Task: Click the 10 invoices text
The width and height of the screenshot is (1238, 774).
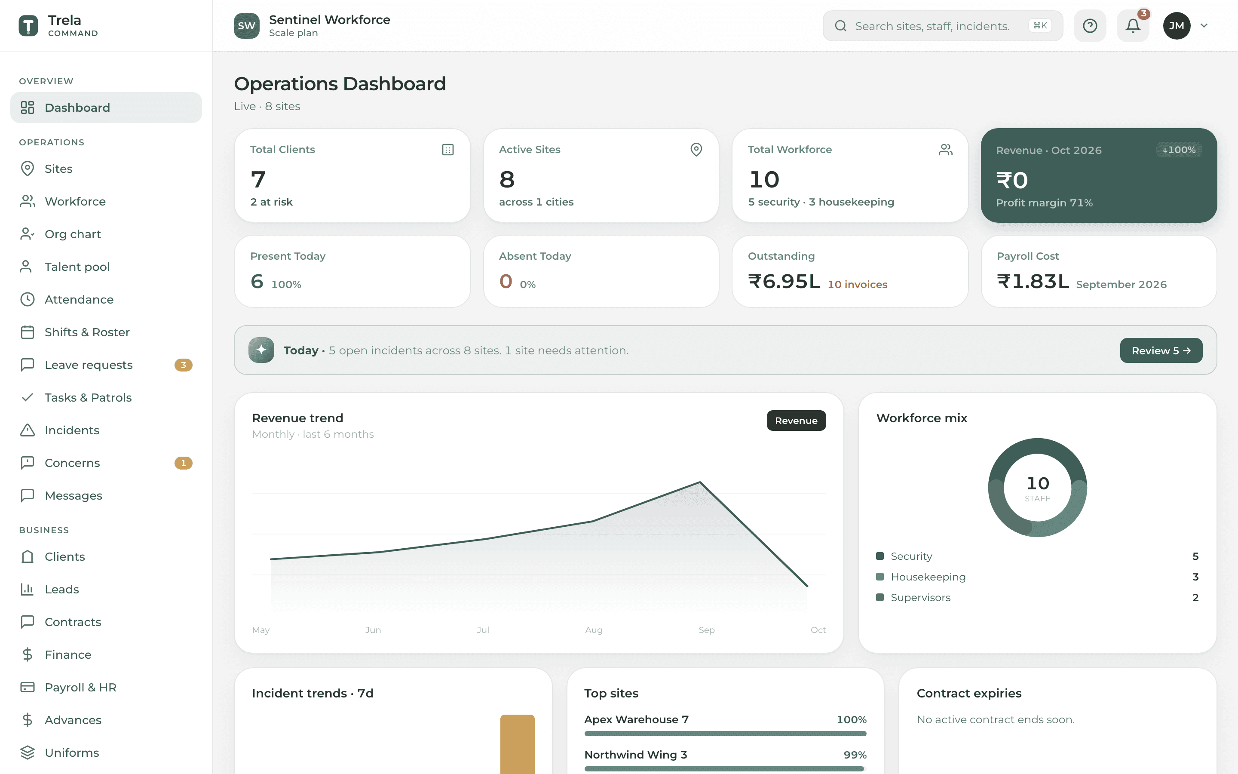Action: coord(858,284)
